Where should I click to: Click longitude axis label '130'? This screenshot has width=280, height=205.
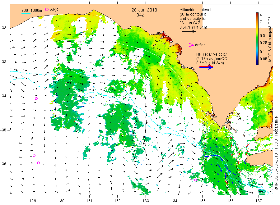61,201
